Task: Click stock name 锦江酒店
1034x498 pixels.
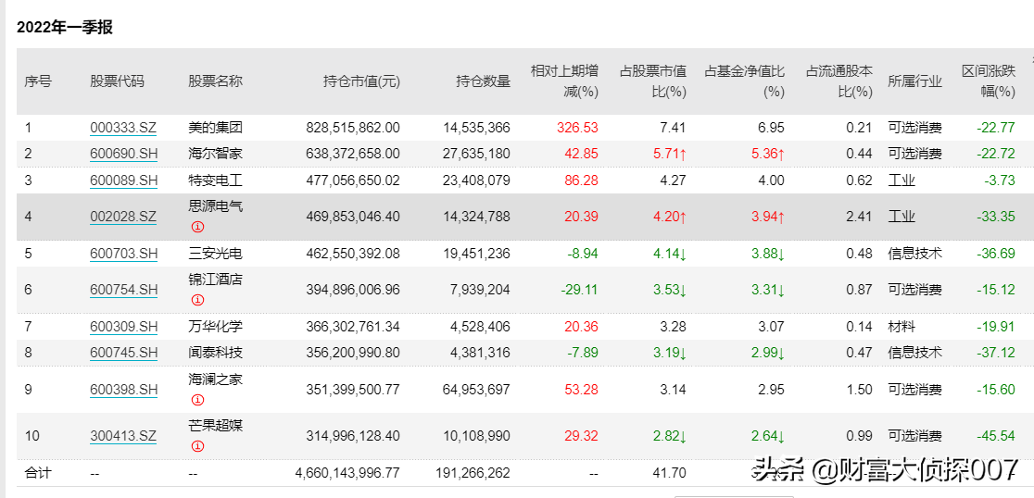Action: tap(215, 280)
